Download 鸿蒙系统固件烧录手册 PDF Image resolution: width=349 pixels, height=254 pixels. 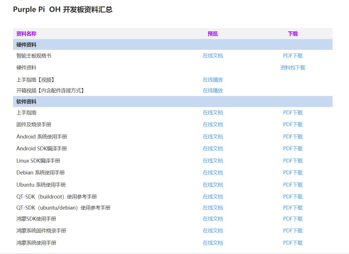[x=293, y=230]
